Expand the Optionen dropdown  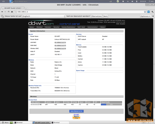click(145, 16)
